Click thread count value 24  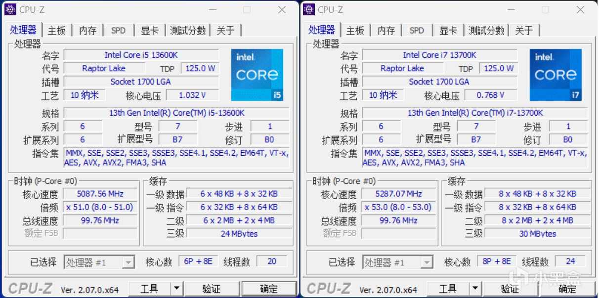click(x=570, y=261)
